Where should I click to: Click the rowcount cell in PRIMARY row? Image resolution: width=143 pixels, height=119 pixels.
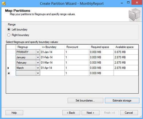tap(77, 52)
